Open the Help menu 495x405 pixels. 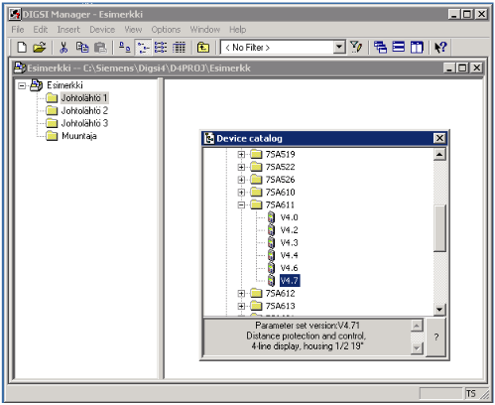pos(238,30)
